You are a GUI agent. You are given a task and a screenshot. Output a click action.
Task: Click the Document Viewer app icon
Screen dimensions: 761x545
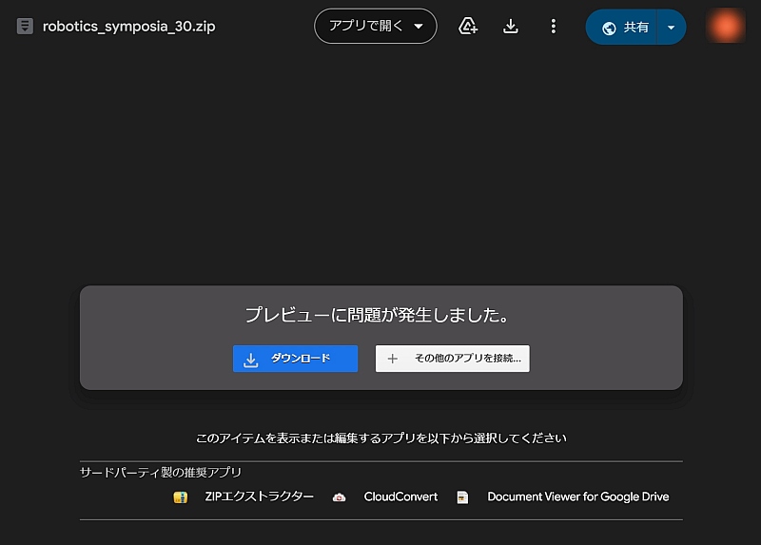462,497
